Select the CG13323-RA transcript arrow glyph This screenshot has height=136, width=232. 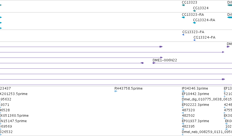183,17
